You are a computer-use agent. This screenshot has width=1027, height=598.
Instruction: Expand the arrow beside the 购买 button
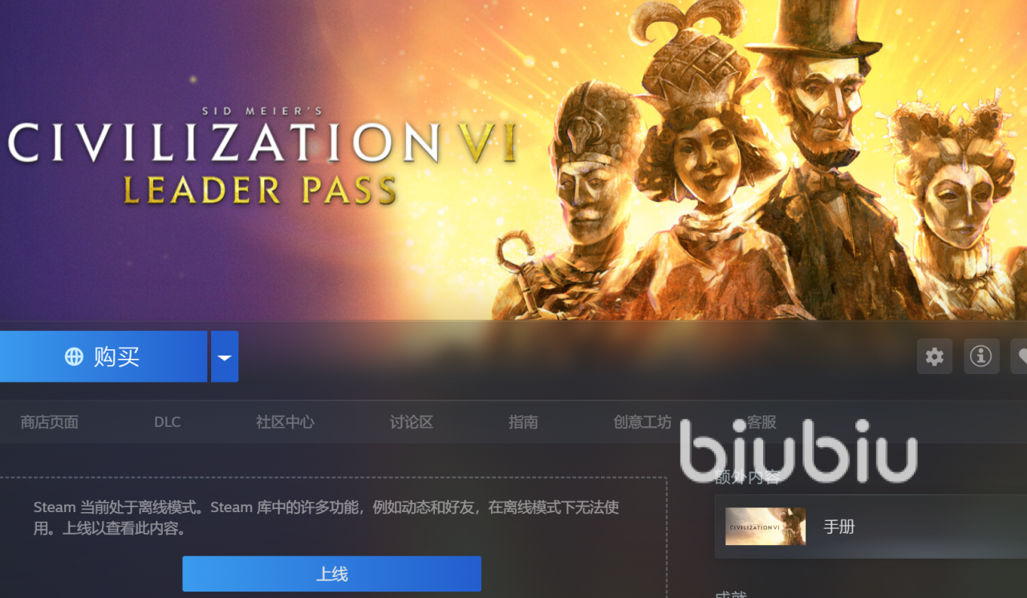(225, 356)
